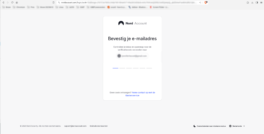Open 'Neme contact op met de klantenservice' link
264x134 pixels.
point(140,94)
